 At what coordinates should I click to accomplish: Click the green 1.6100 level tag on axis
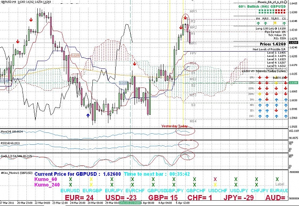(x=293, y=83)
